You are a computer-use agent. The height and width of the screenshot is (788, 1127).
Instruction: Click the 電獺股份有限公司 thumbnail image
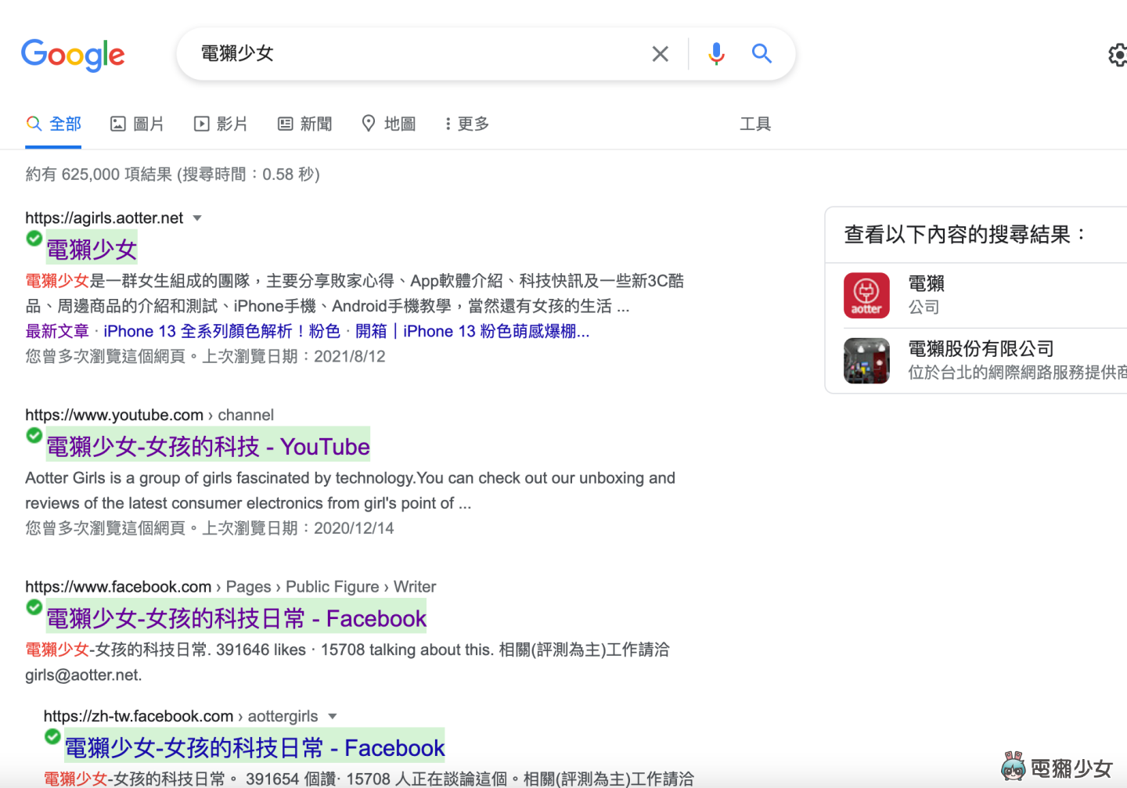click(x=866, y=361)
